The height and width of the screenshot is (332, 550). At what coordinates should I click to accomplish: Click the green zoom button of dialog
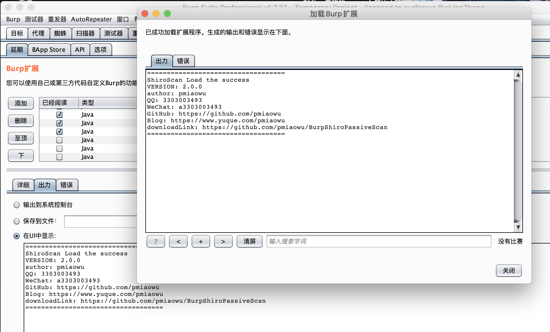(x=167, y=14)
